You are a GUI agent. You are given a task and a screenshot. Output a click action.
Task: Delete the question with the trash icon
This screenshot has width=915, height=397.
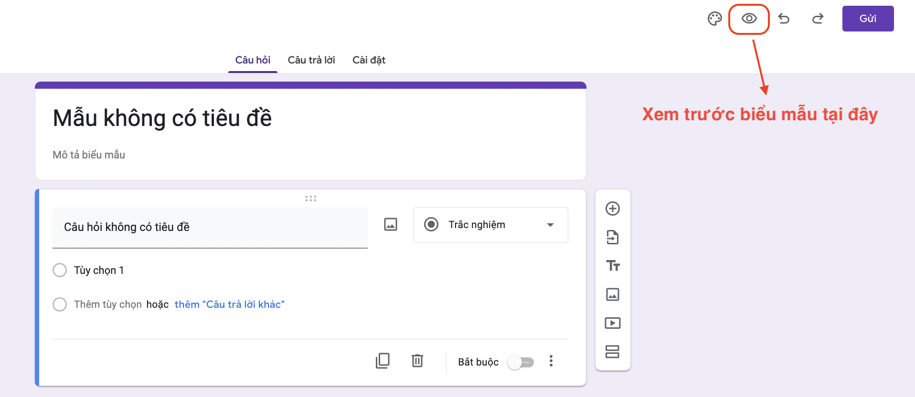tap(417, 361)
